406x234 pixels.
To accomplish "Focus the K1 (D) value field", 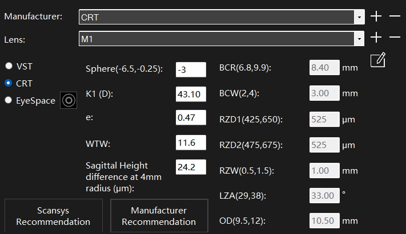I will (x=190, y=93).
